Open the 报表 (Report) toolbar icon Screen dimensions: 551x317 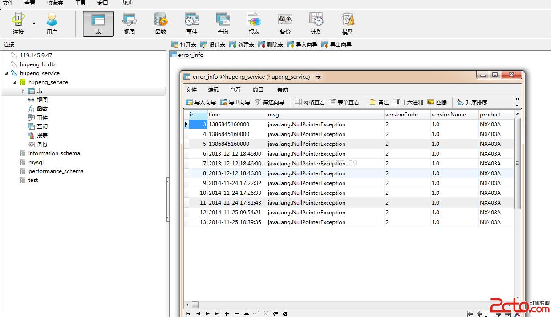pos(254,23)
